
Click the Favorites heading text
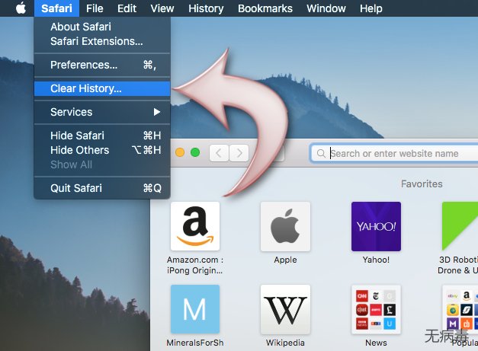coord(422,183)
